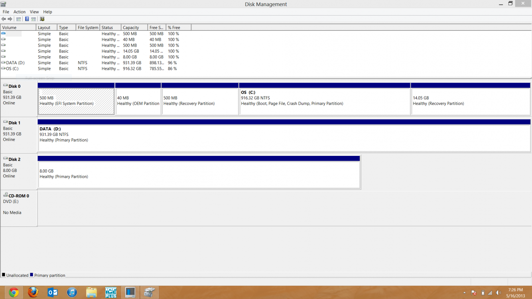532x299 pixels.
Task: Click the Disk Management title bar icon
Action: point(4,4)
